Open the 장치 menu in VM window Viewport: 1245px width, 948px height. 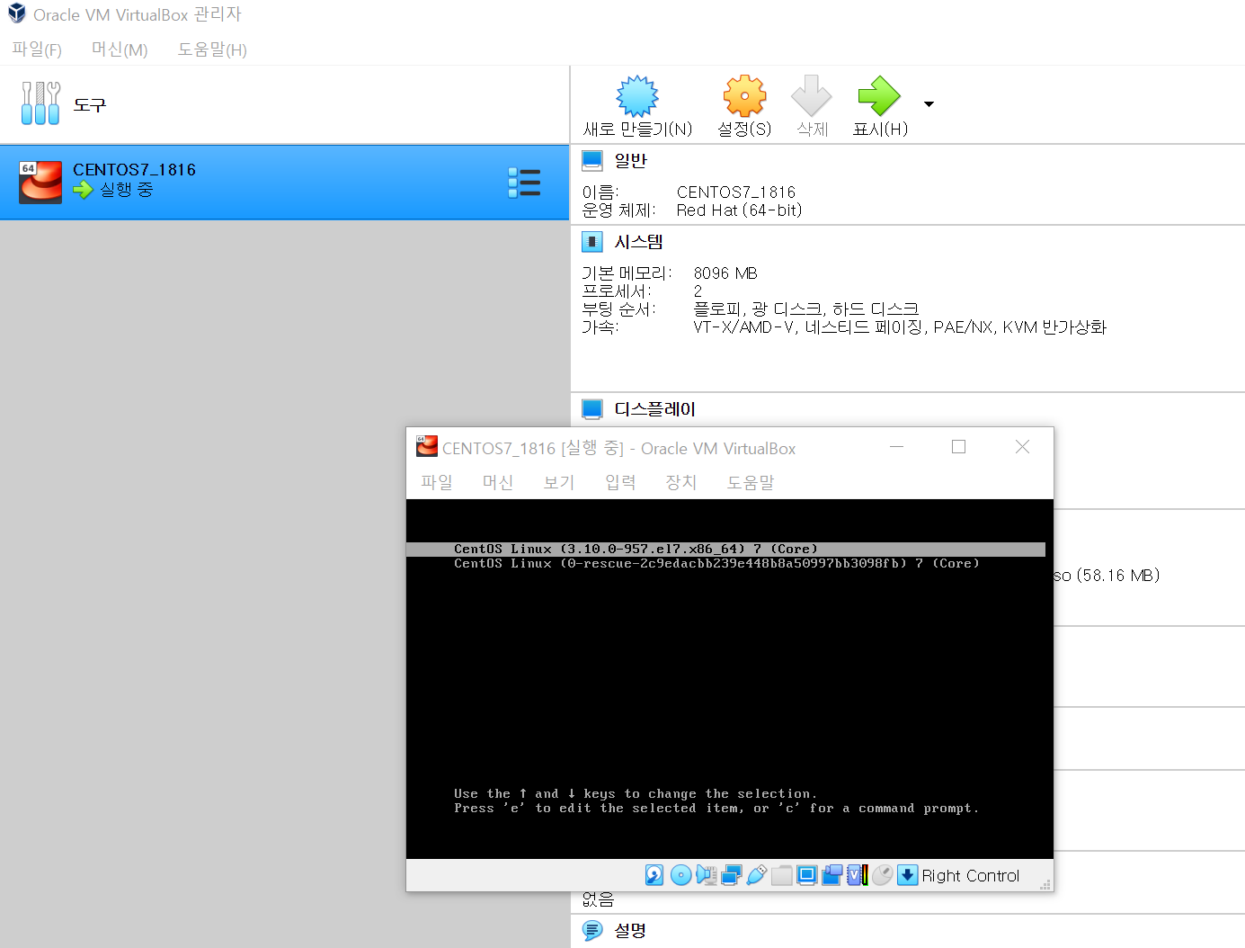pos(681,482)
